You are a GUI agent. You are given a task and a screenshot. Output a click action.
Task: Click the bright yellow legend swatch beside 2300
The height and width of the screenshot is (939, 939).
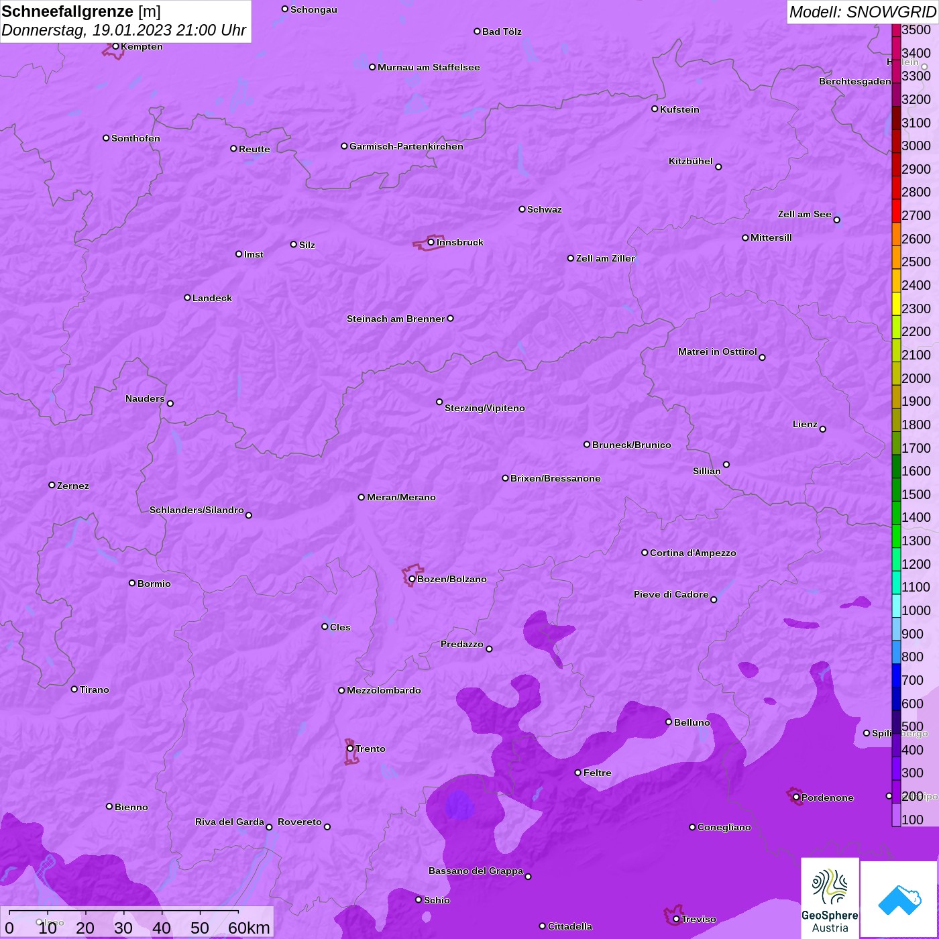pyautogui.click(x=896, y=304)
